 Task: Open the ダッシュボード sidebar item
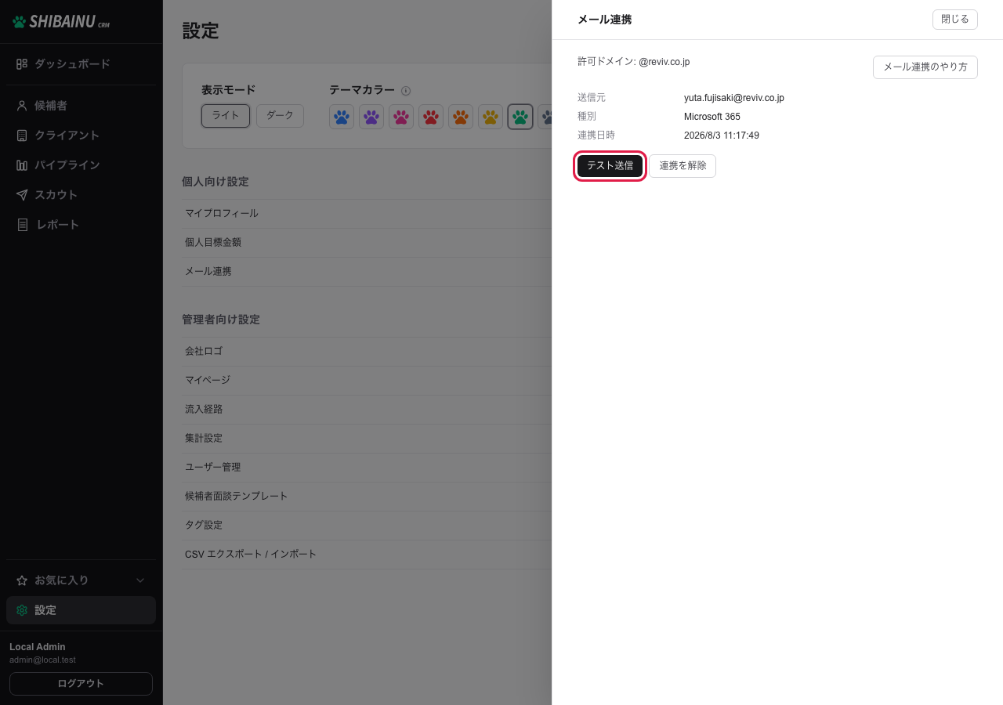(81, 64)
